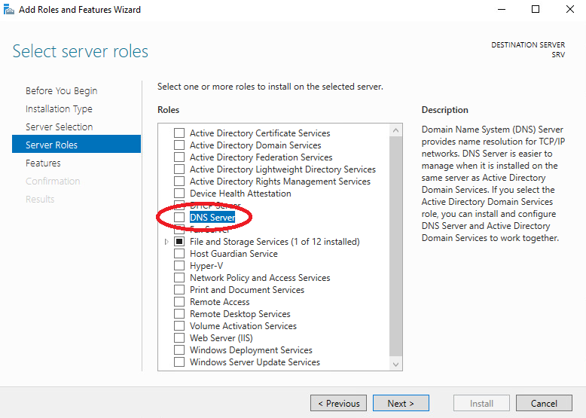
Task: Check the Remote Access checkbox
Action: 179,302
